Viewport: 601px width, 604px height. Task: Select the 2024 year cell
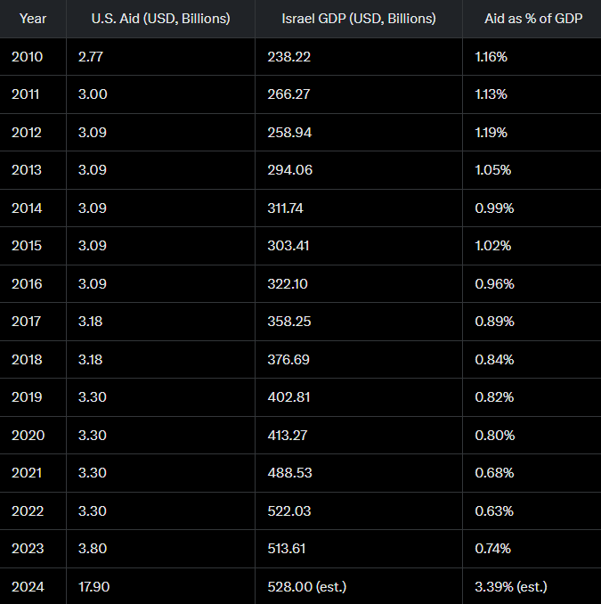point(28,587)
